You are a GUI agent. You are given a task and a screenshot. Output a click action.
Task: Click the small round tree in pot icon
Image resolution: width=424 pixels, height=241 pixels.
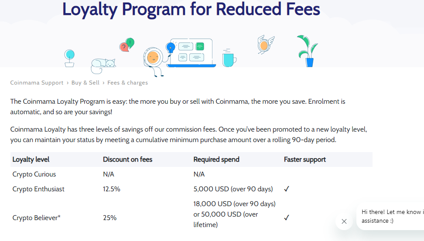pos(69,58)
